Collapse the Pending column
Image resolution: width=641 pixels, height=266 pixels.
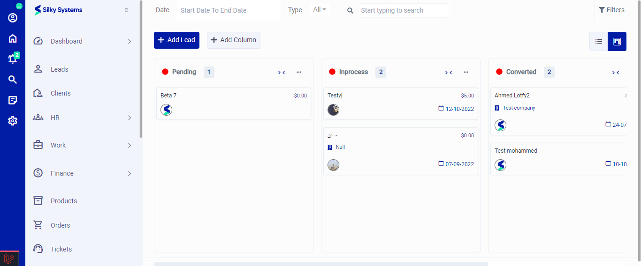pos(282,72)
